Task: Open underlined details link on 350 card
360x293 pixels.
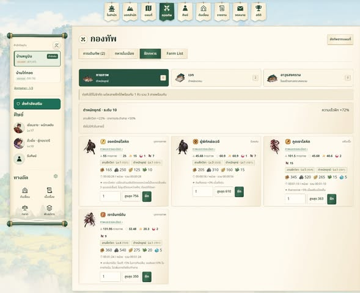Action: pos(112,222)
